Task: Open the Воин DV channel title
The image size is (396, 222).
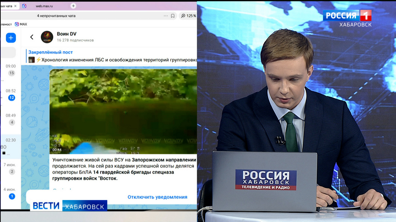Action: point(66,34)
